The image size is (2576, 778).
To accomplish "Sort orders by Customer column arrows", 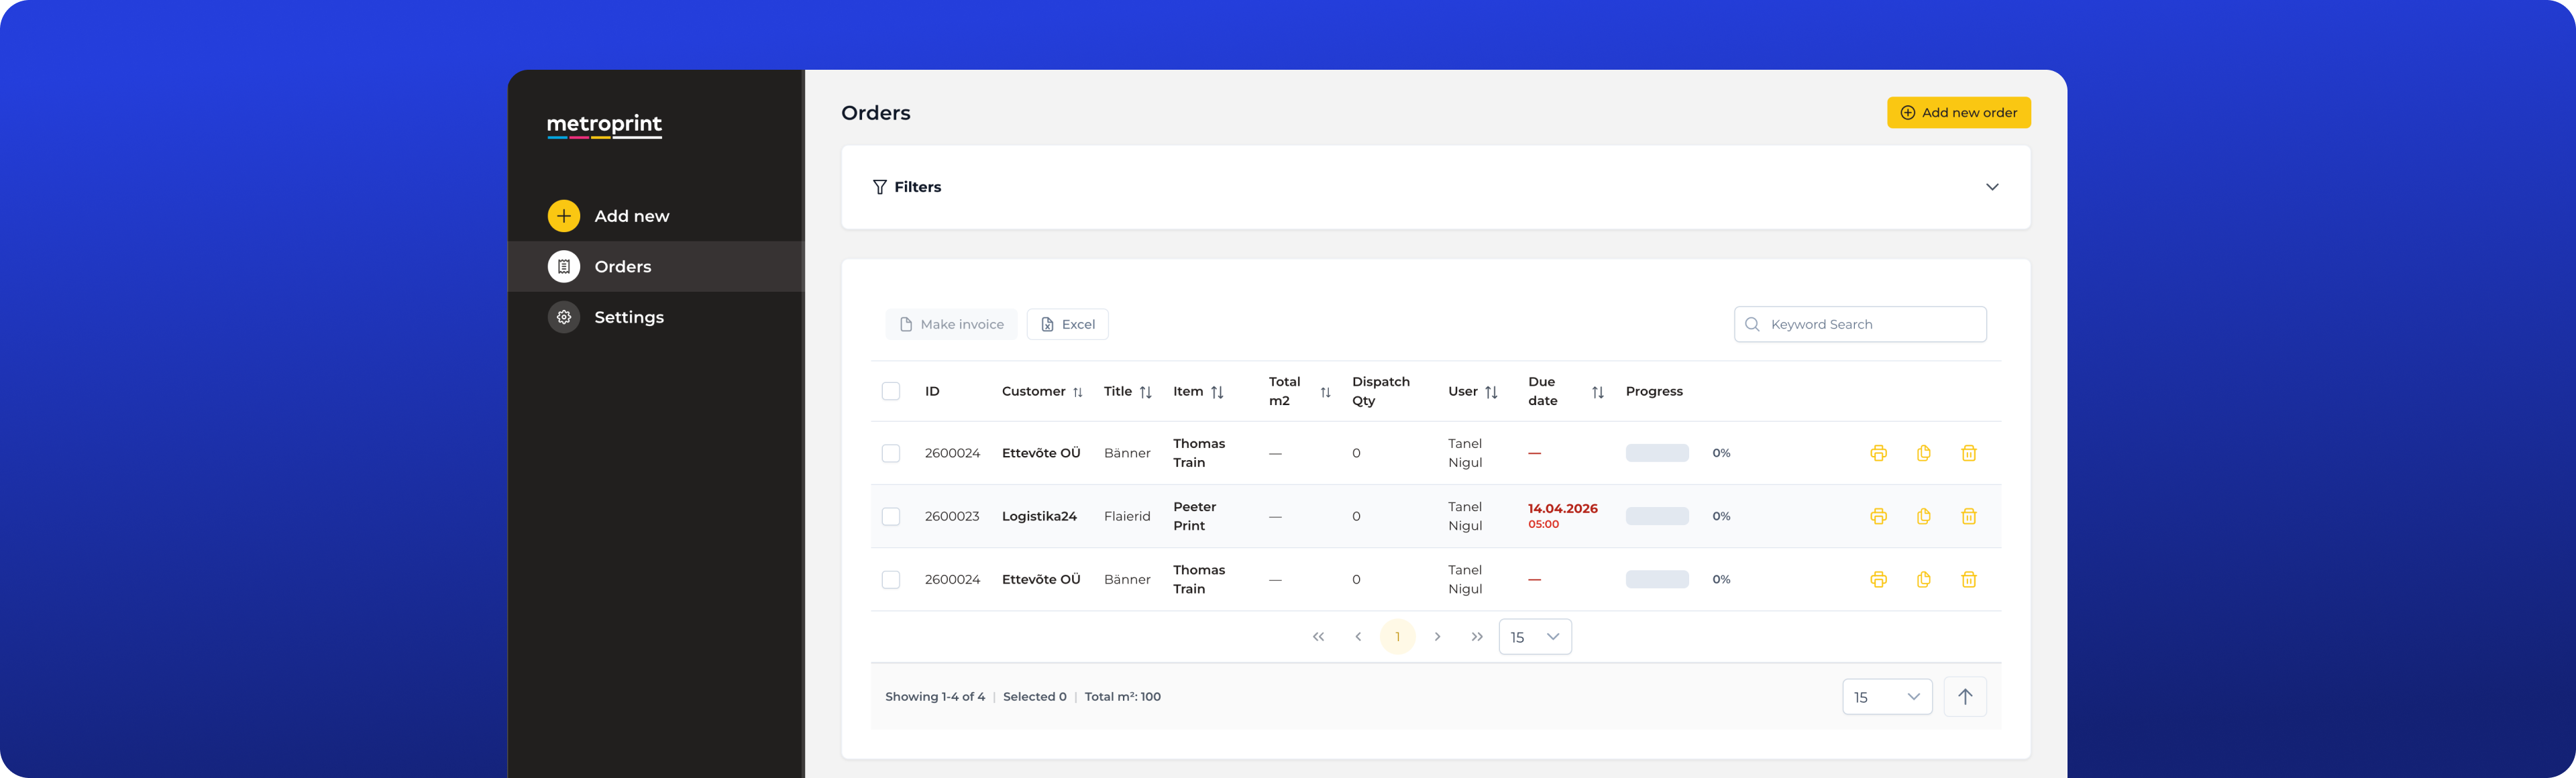I will [1077, 392].
